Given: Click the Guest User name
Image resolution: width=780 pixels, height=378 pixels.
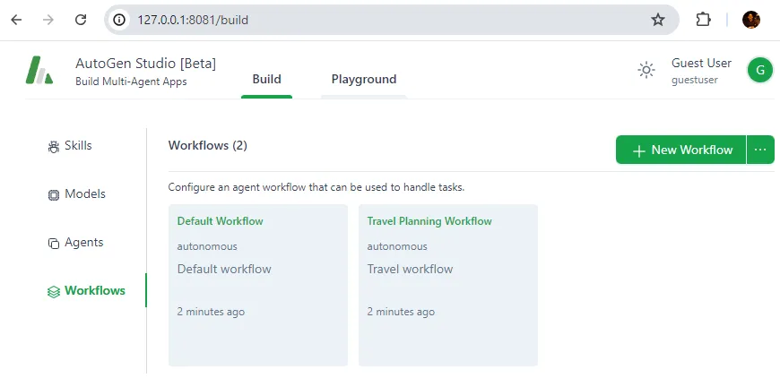Looking at the screenshot, I should 701,63.
